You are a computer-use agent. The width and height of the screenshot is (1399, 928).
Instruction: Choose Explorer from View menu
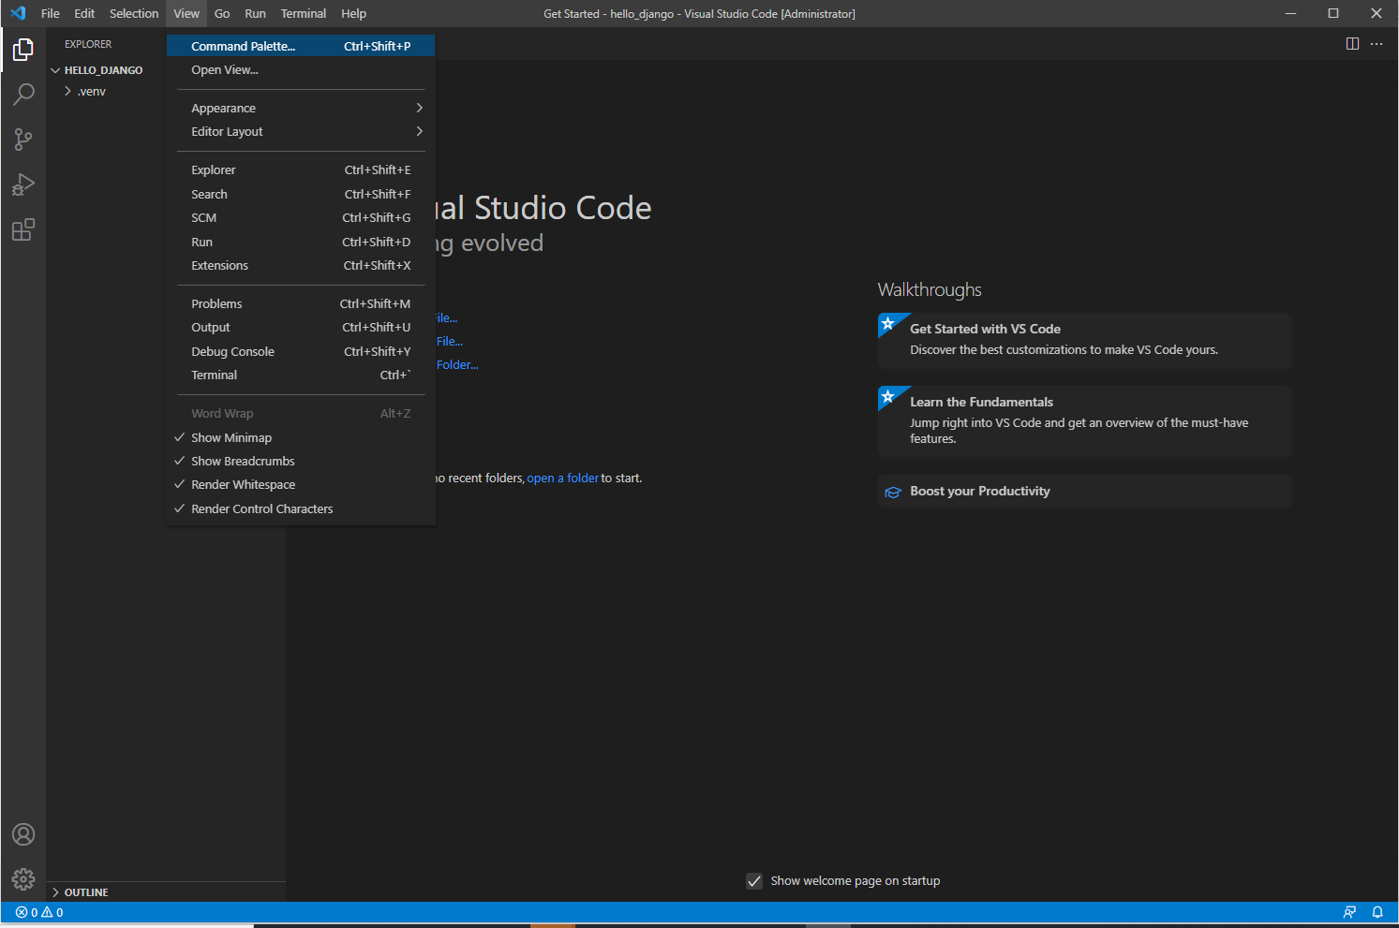(301, 169)
